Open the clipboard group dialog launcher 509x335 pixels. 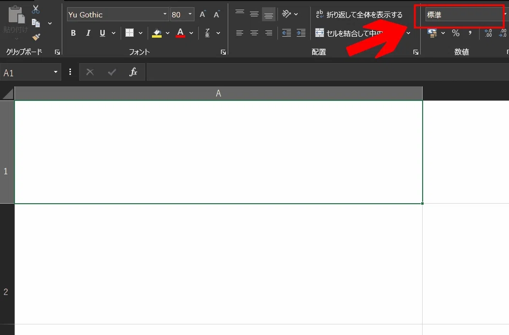pos(57,52)
